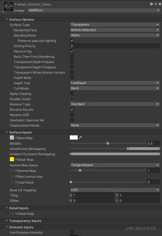Open Base UV mapping UV0 dropdown
Viewport: 162px width, 236px height.
pyautogui.click(x=115, y=190)
